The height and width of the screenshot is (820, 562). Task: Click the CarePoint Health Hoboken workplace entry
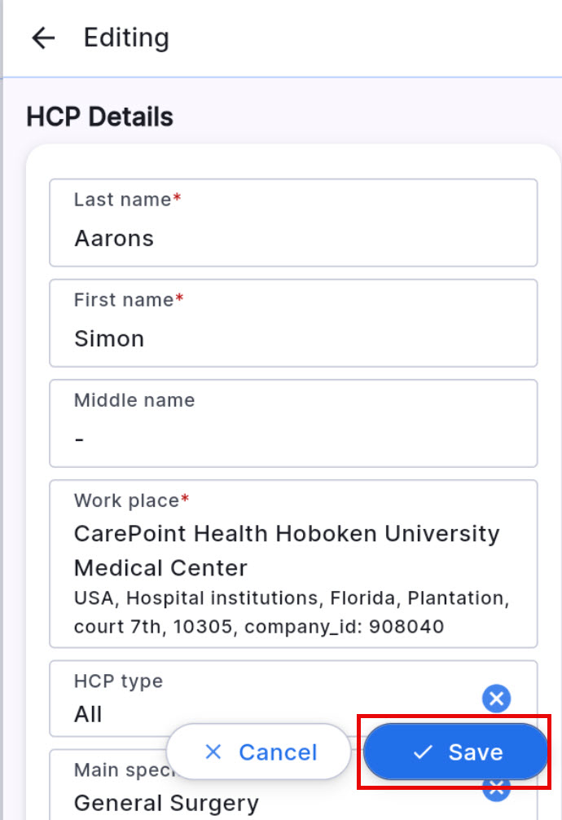click(285, 550)
